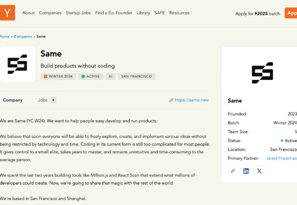Image resolution: width=297 pixels, height=205 pixels.
Task: Open Find a Co-Founder page
Action: [114, 13]
